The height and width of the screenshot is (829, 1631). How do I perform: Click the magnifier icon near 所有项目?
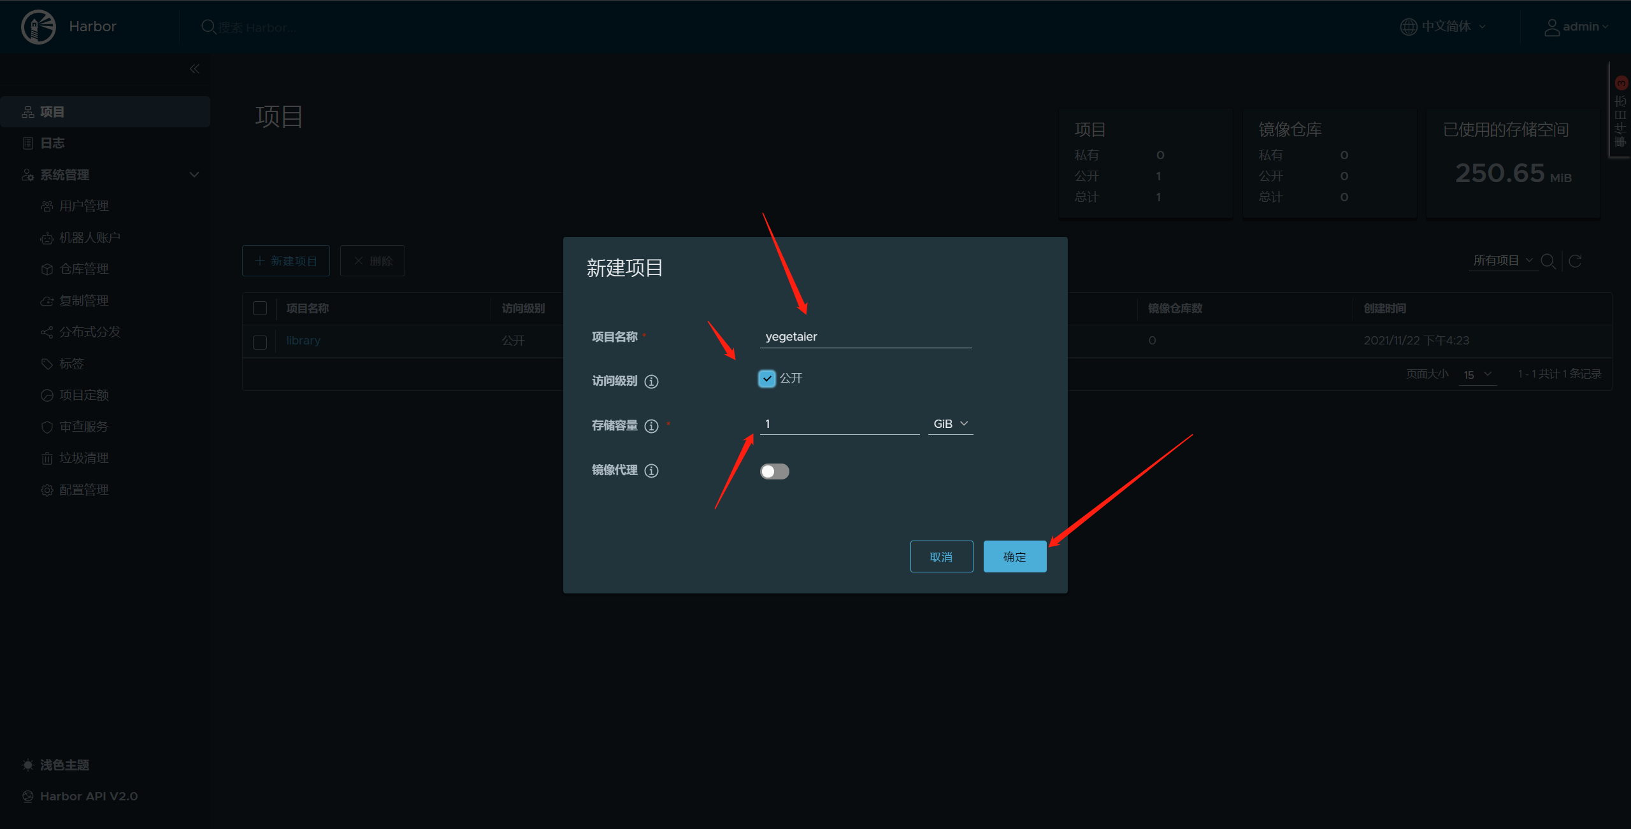click(x=1548, y=261)
